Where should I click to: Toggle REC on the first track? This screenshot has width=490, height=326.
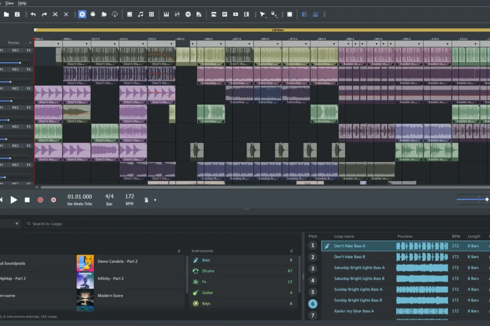(16, 50)
